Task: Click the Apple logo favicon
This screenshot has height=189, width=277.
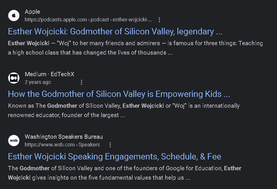Action: tap(14, 16)
